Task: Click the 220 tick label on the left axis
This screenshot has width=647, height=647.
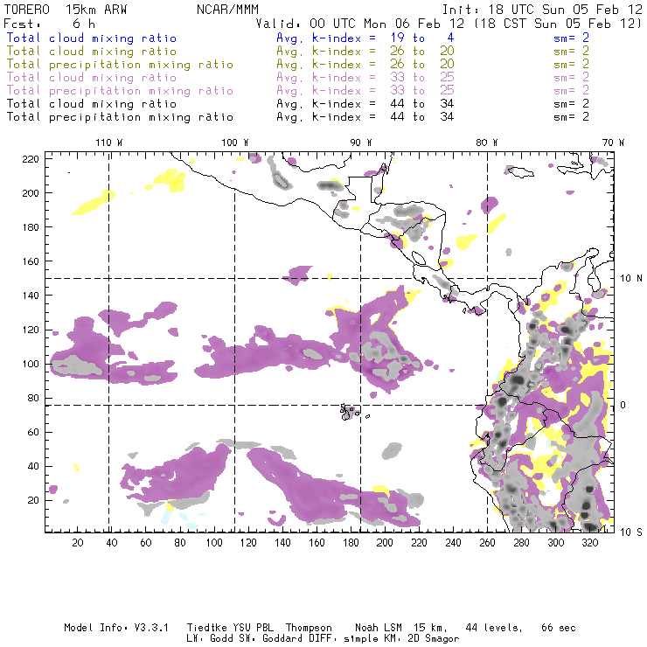Action: pyautogui.click(x=31, y=158)
